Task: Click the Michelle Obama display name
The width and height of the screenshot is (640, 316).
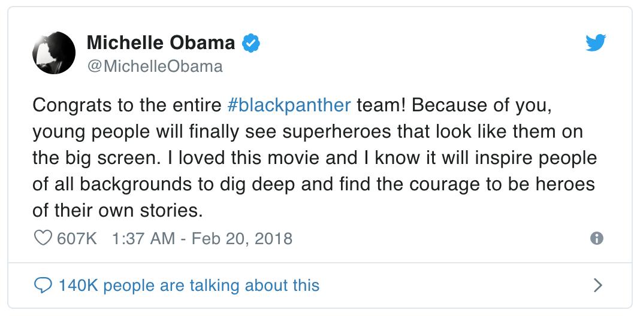Action: point(161,43)
